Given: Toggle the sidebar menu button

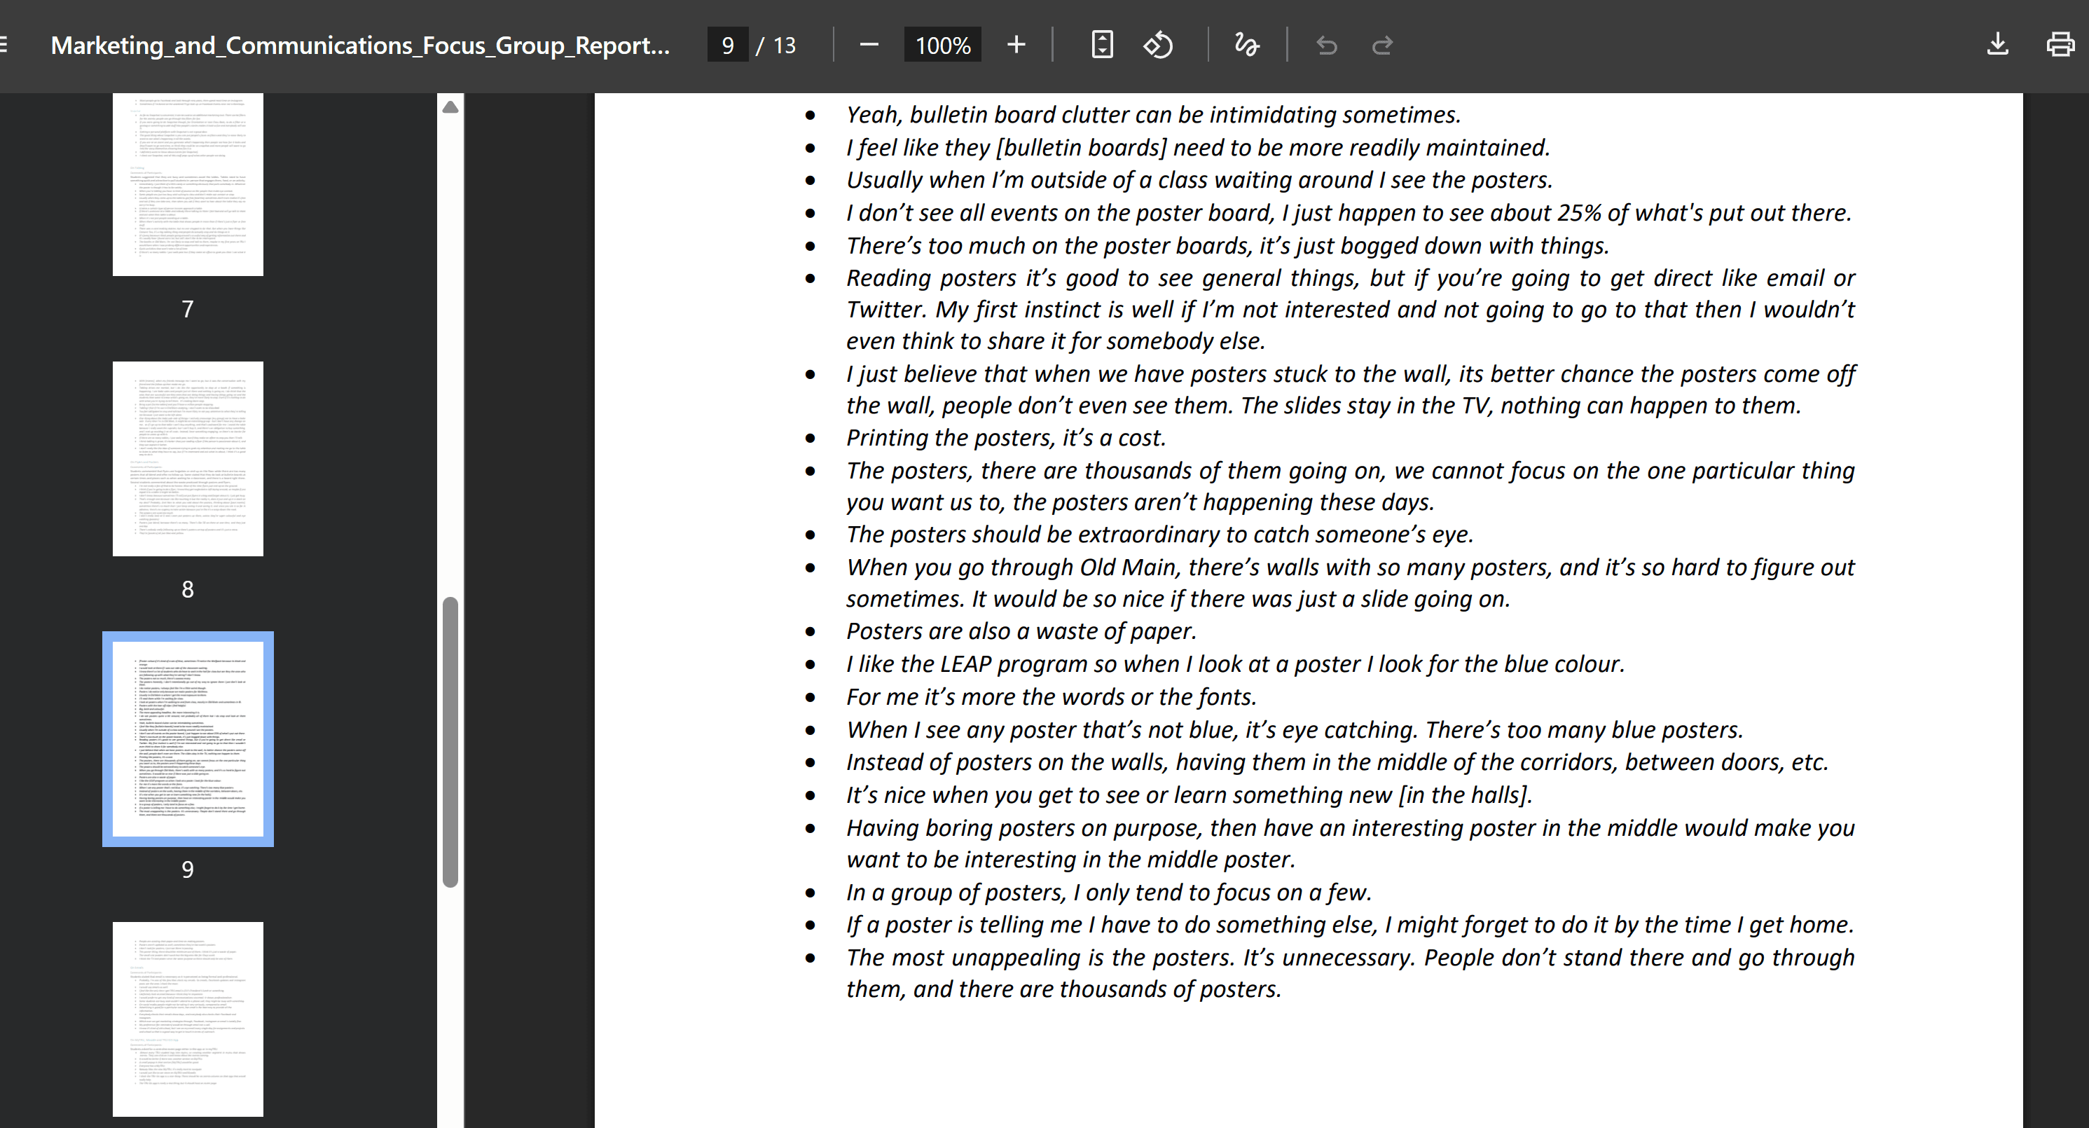Looking at the screenshot, I should tap(4, 45).
